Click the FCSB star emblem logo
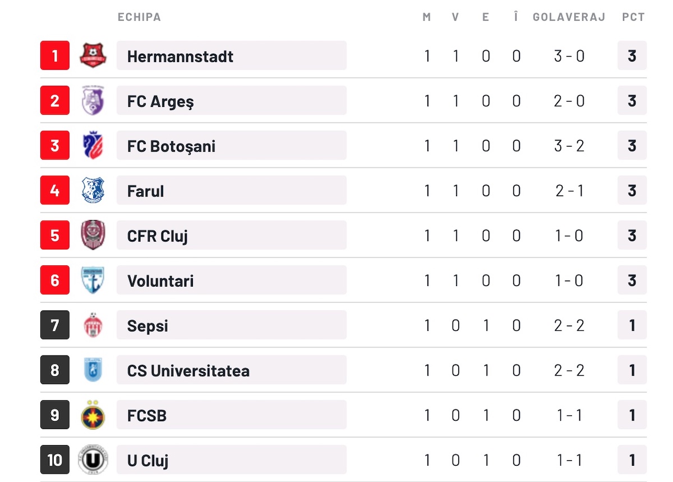 pyautogui.click(x=93, y=415)
